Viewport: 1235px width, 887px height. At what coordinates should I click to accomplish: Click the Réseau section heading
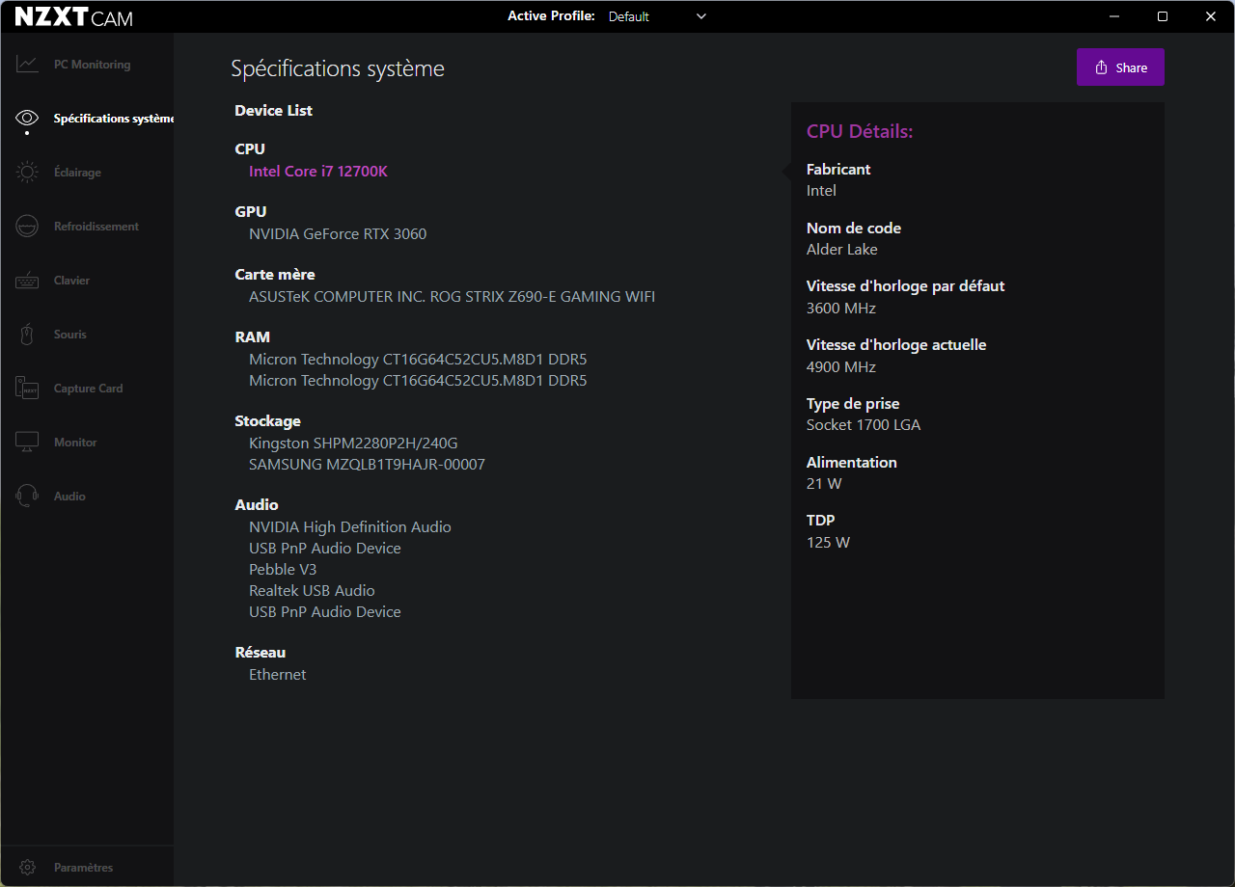click(x=261, y=653)
